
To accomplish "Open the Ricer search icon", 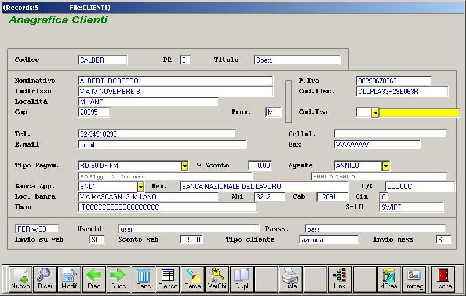I will point(45,279).
